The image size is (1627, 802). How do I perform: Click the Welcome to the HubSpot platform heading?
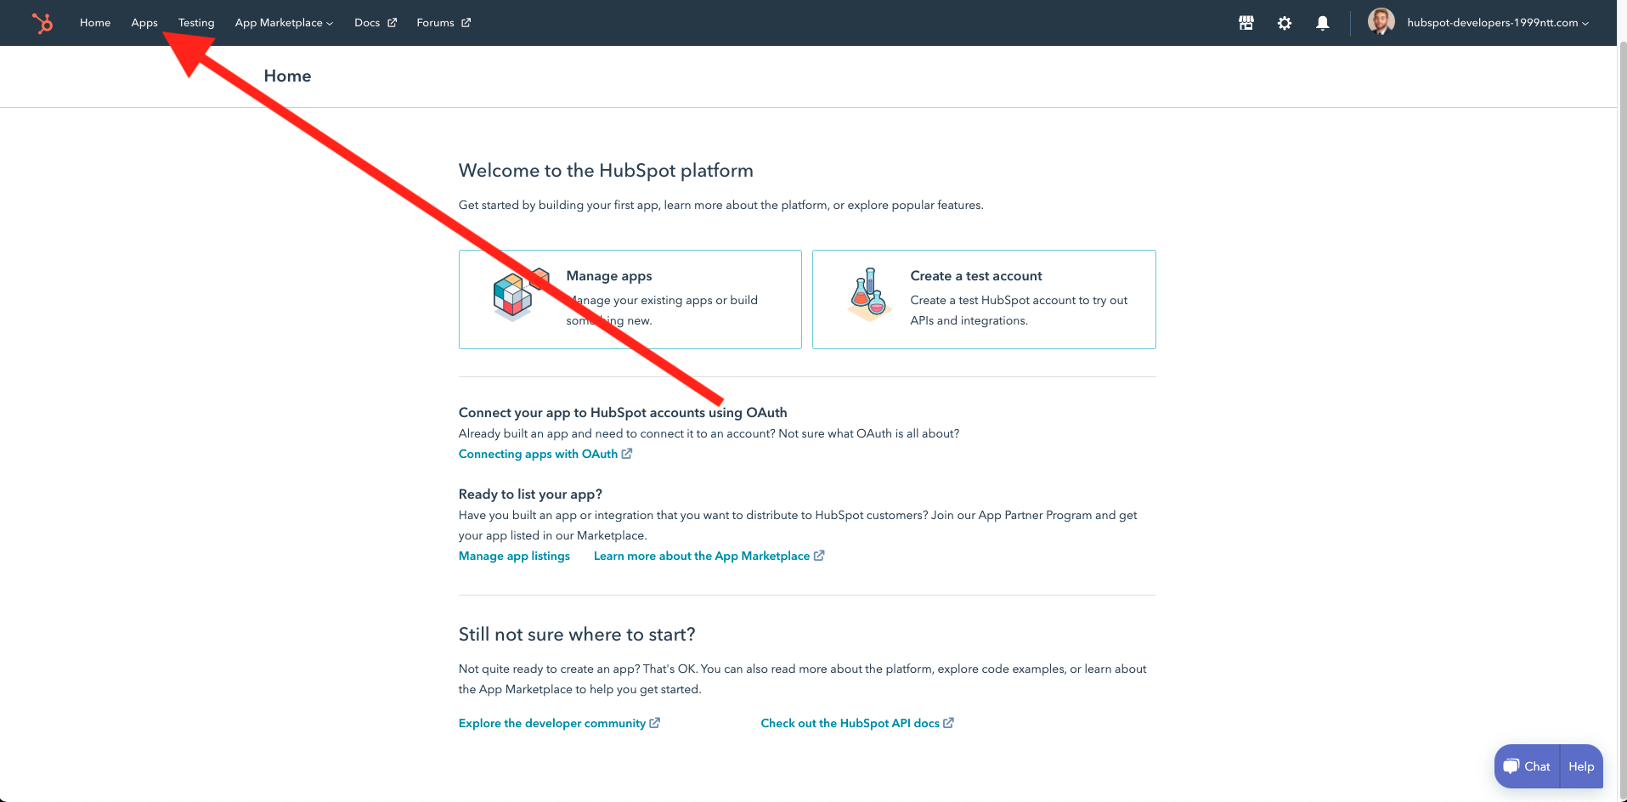[606, 170]
